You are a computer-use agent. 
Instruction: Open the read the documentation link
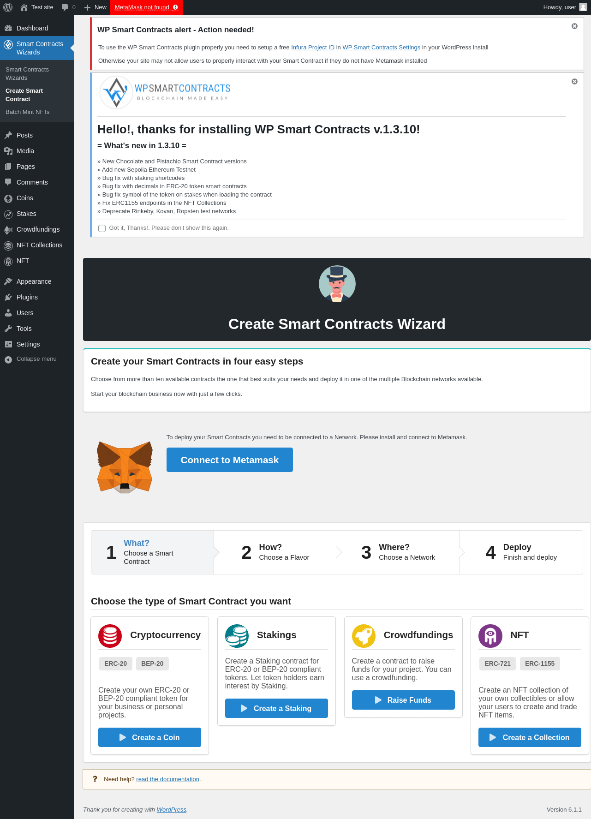click(167, 779)
